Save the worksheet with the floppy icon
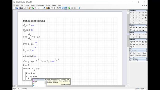The height and width of the screenshot is (90, 160). click(19, 8)
